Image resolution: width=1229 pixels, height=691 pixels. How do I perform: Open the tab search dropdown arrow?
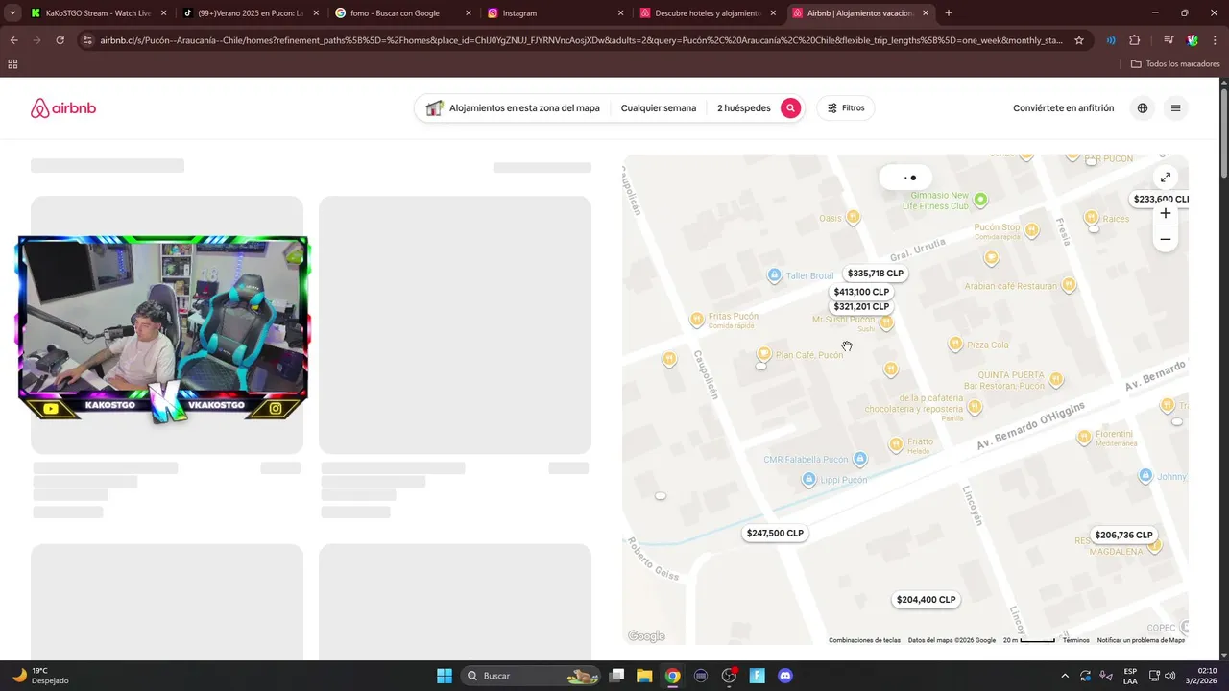12,13
